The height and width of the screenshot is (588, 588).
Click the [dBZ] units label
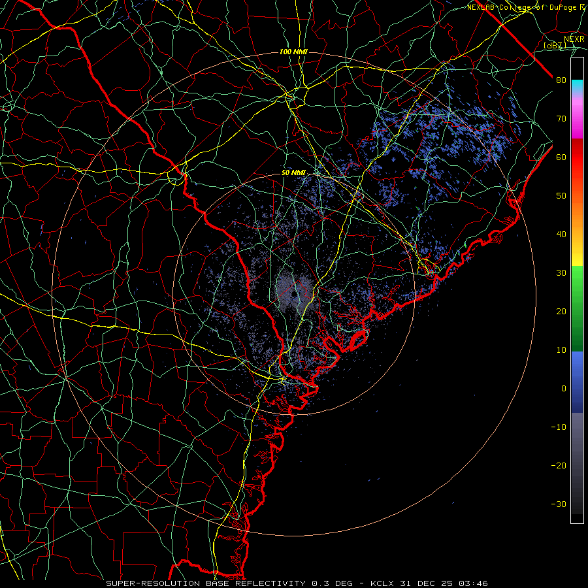pos(555,46)
